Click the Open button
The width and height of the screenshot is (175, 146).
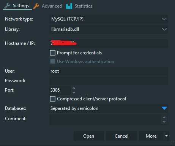pos(89,136)
